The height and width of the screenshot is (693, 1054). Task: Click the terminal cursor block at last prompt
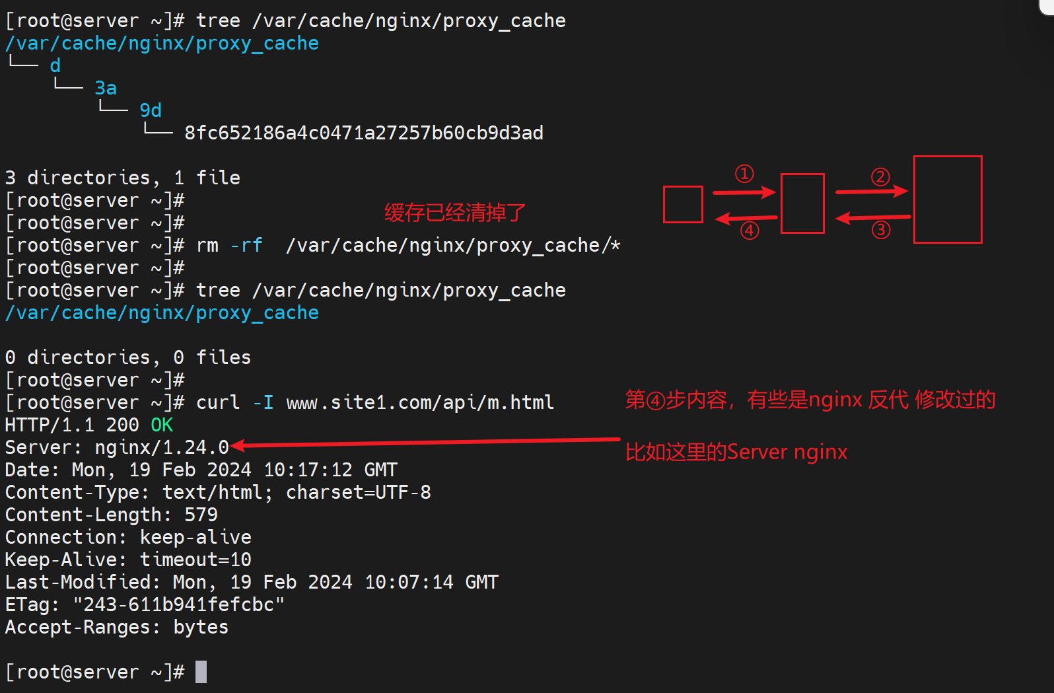pyautogui.click(x=201, y=672)
